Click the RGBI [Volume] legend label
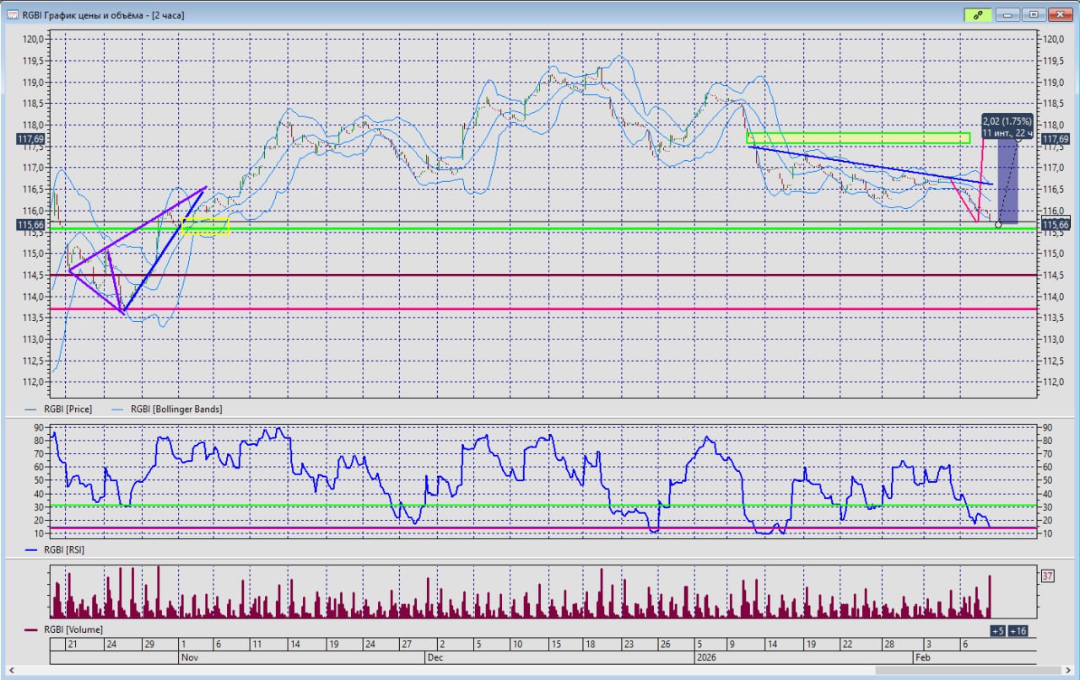Viewport: 1080px width, 680px height. tap(73, 629)
